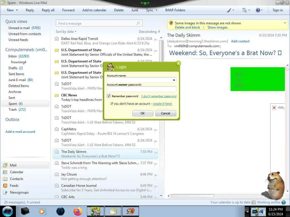290x217 pixels.
Task: Select the Unread e-mail quick view
Action: click(x=24, y=28)
